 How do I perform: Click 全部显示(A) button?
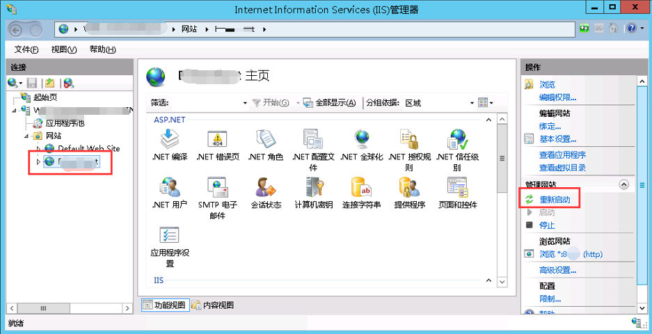(x=329, y=103)
